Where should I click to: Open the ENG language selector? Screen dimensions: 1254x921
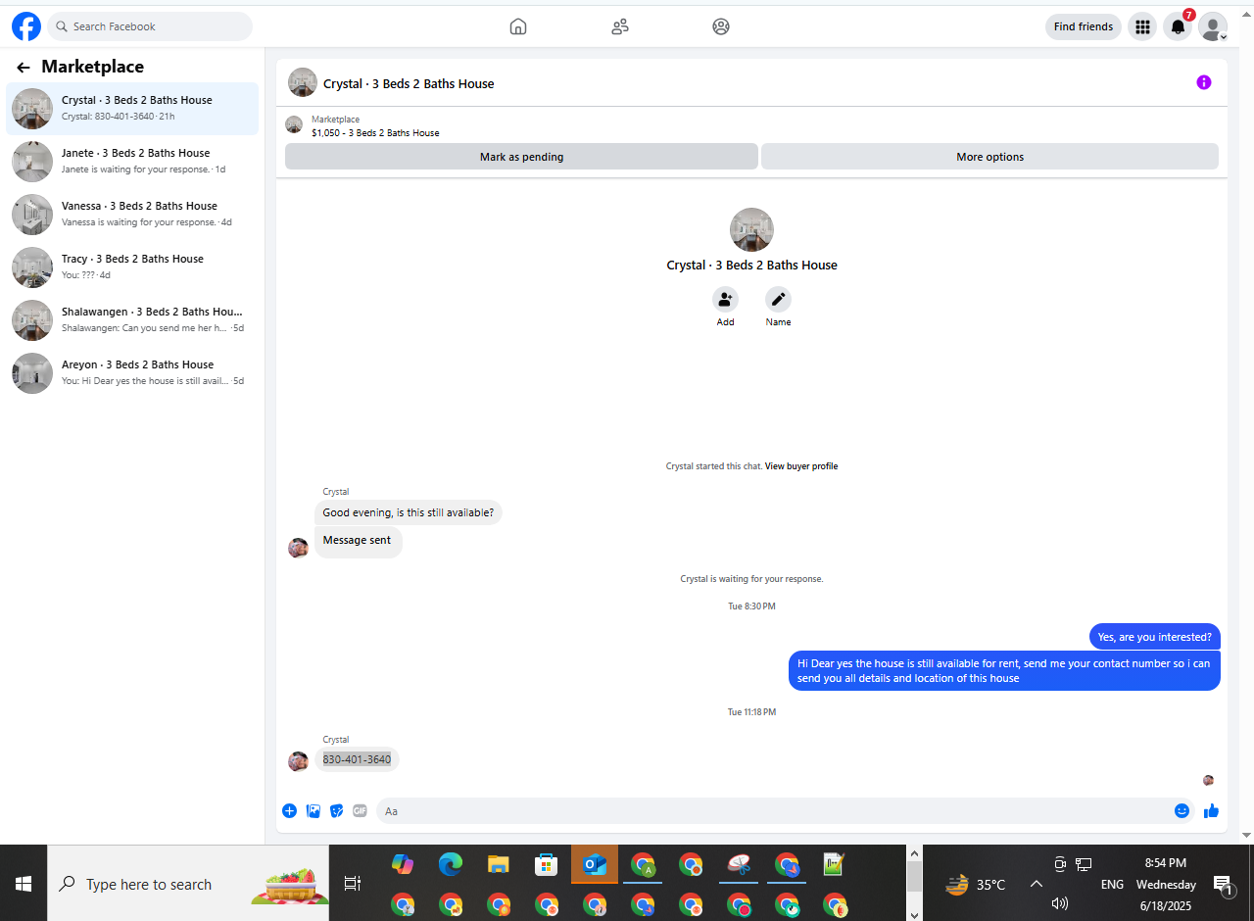pos(1112,884)
